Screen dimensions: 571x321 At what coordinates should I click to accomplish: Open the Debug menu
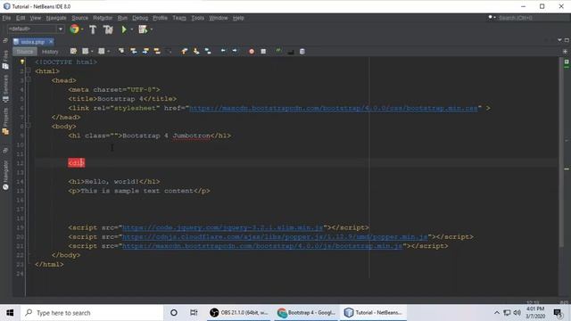click(140, 18)
